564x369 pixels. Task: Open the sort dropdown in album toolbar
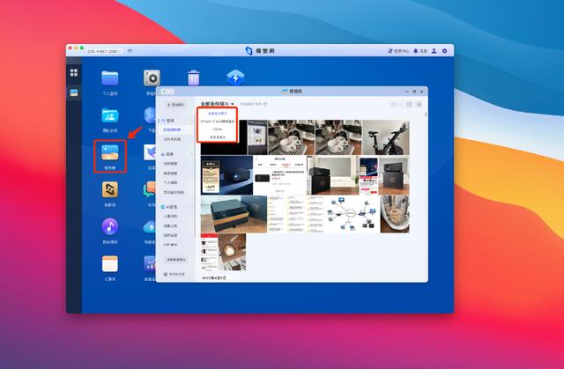[x=396, y=104]
